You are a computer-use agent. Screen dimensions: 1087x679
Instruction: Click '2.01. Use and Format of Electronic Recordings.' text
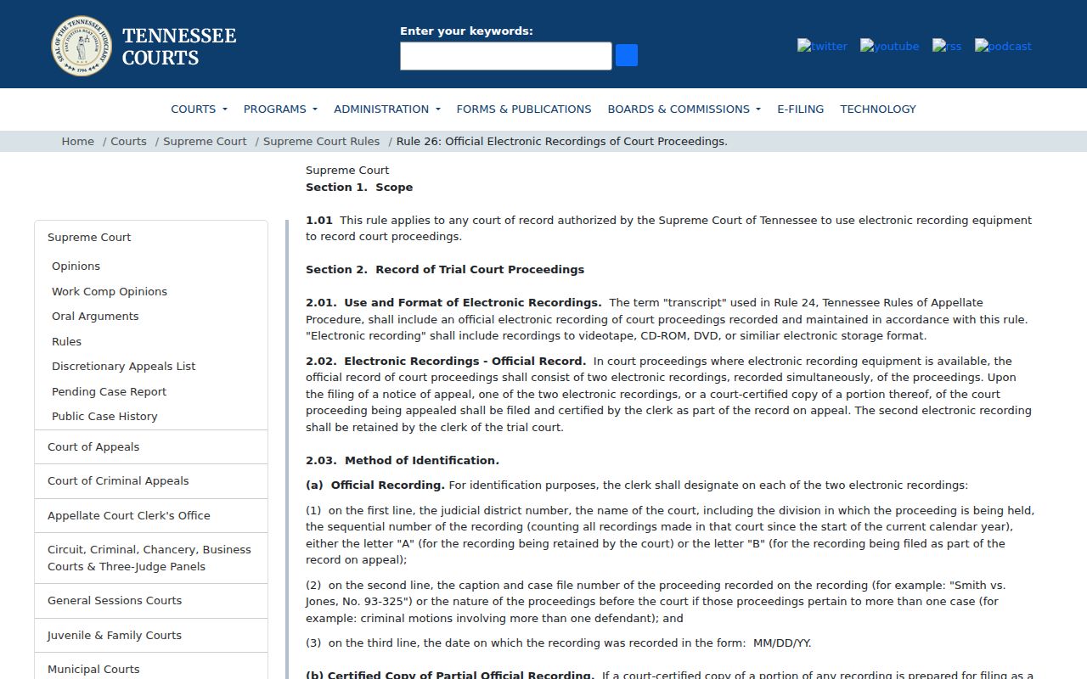pyautogui.click(x=453, y=302)
